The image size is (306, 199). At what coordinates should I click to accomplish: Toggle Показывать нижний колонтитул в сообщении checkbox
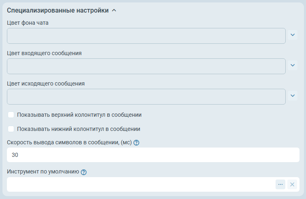11,129
